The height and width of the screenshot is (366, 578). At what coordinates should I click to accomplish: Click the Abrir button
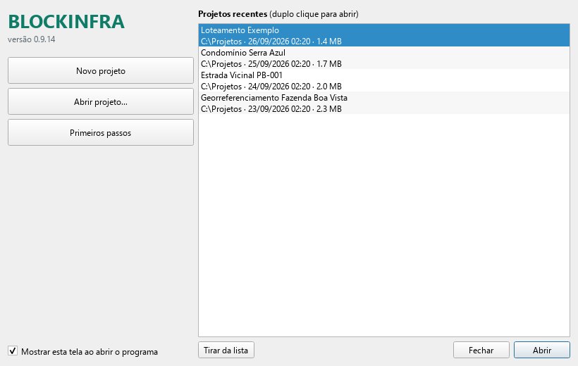click(x=542, y=350)
